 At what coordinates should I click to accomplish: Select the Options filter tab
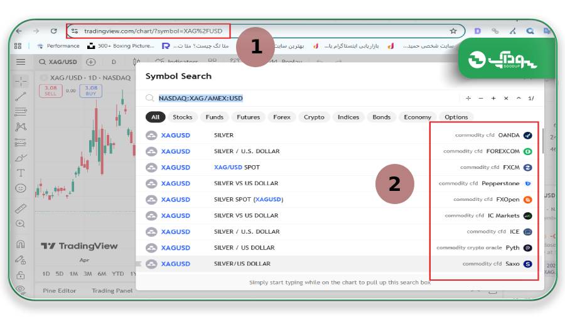(456, 117)
